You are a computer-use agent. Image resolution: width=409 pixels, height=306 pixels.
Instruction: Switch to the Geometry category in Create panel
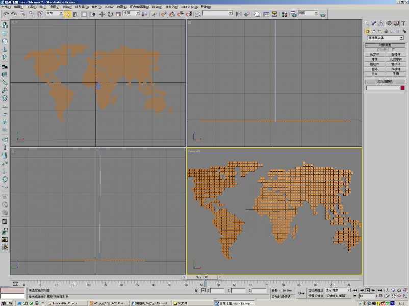pyautogui.click(x=367, y=31)
